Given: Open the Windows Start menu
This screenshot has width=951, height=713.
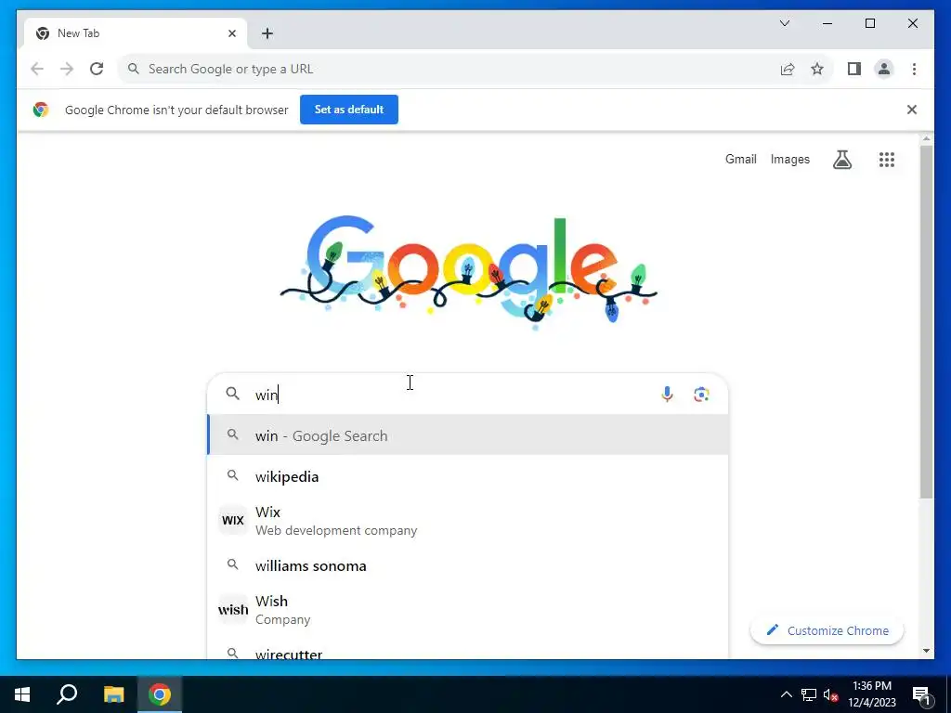Looking at the screenshot, I should point(22,694).
